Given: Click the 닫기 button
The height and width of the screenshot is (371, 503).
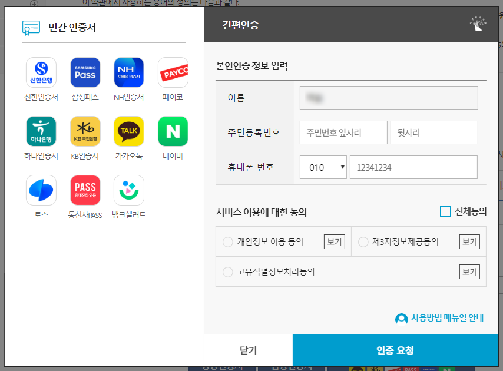Looking at the screenshot, I should click(249, 350).
